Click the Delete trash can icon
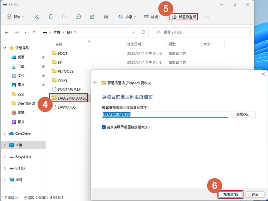 pyautogui.click(x=106, y=17)
